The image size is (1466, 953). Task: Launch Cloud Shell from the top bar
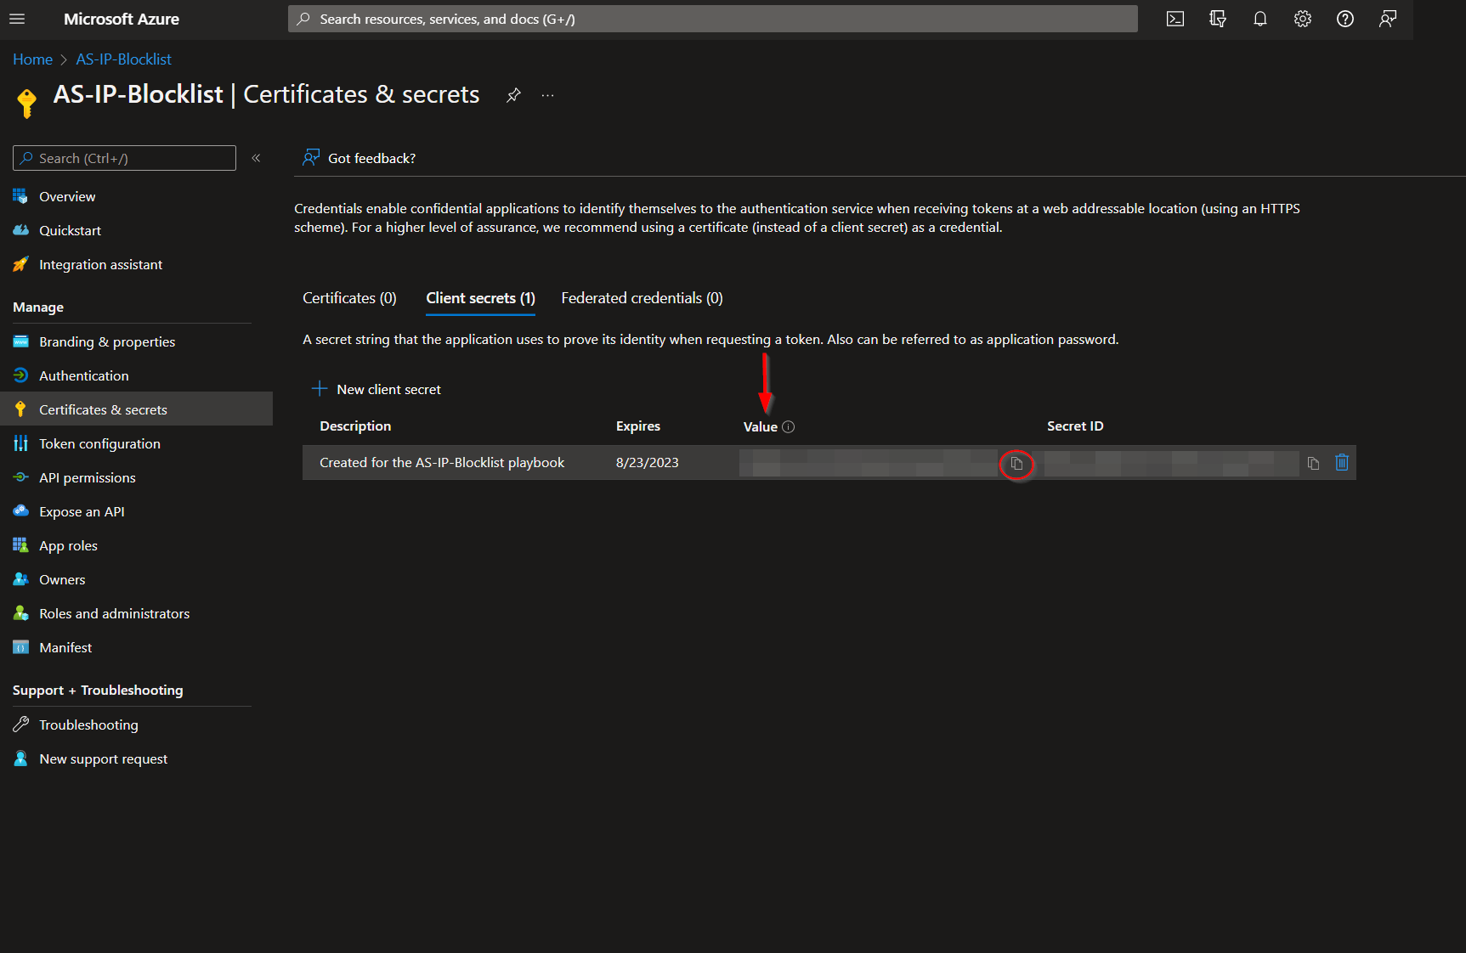point(1175,19)
